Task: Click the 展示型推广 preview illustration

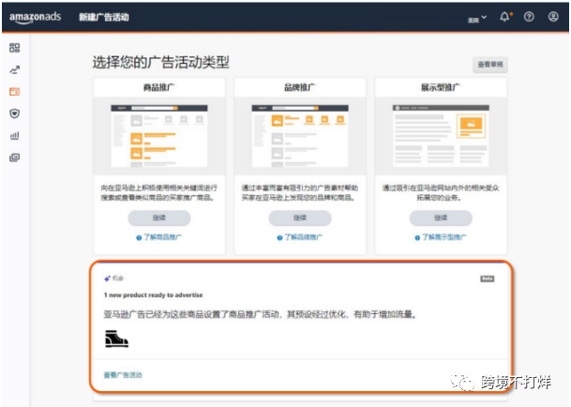Action: [441, 136]
